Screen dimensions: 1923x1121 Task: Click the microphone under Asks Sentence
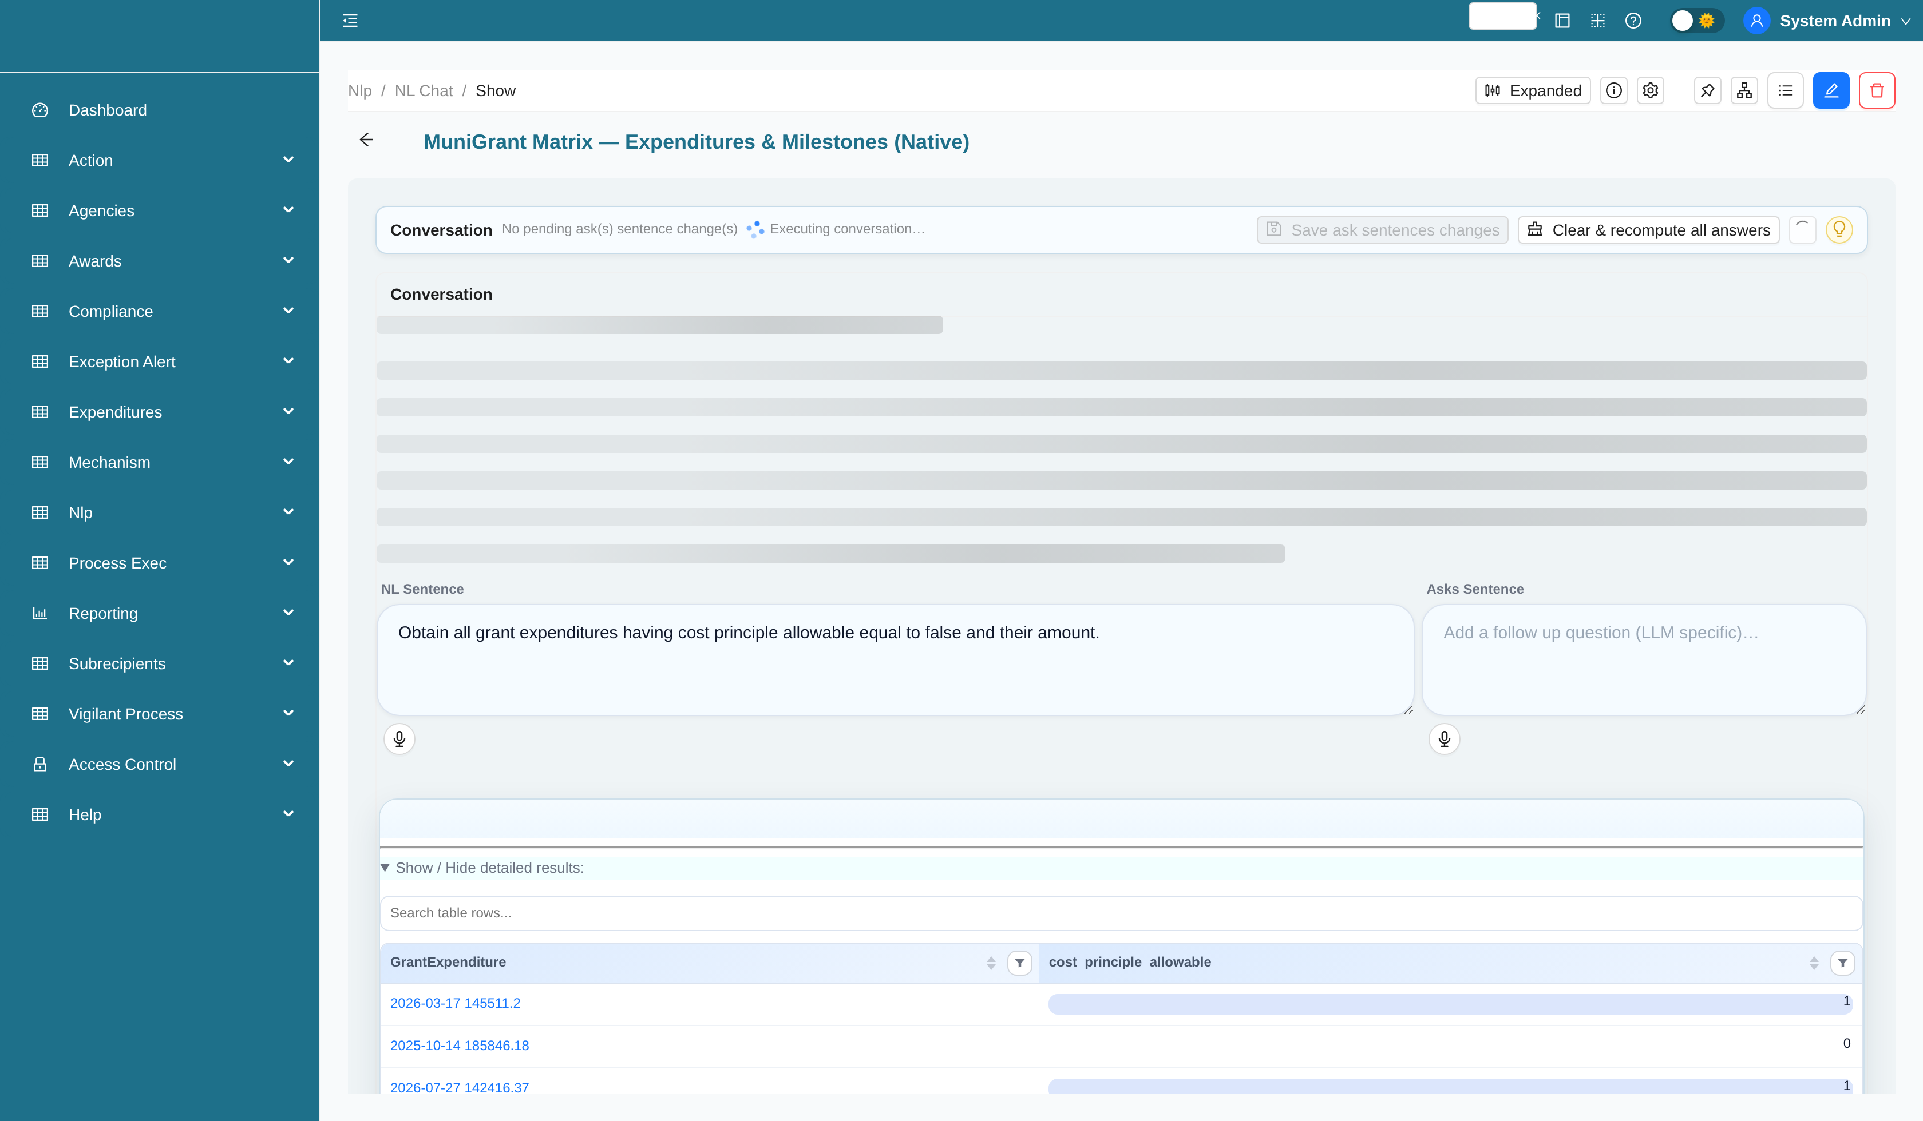pyautogui.click(x=1444, y=738)
